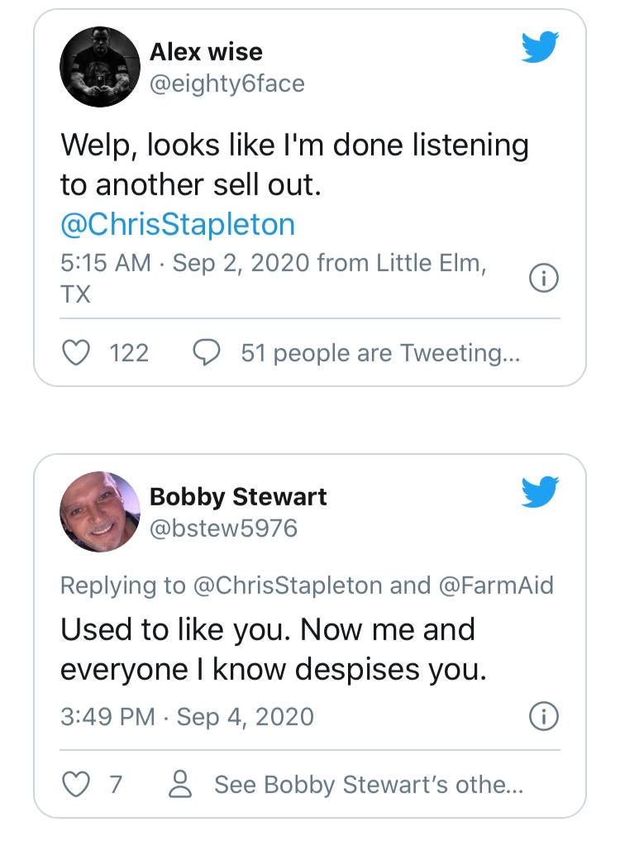The image size is (620, 851).
Task: Click the 5:15 AM · Sep 2, 2020 timestamp
Action: tap(186, 263)
